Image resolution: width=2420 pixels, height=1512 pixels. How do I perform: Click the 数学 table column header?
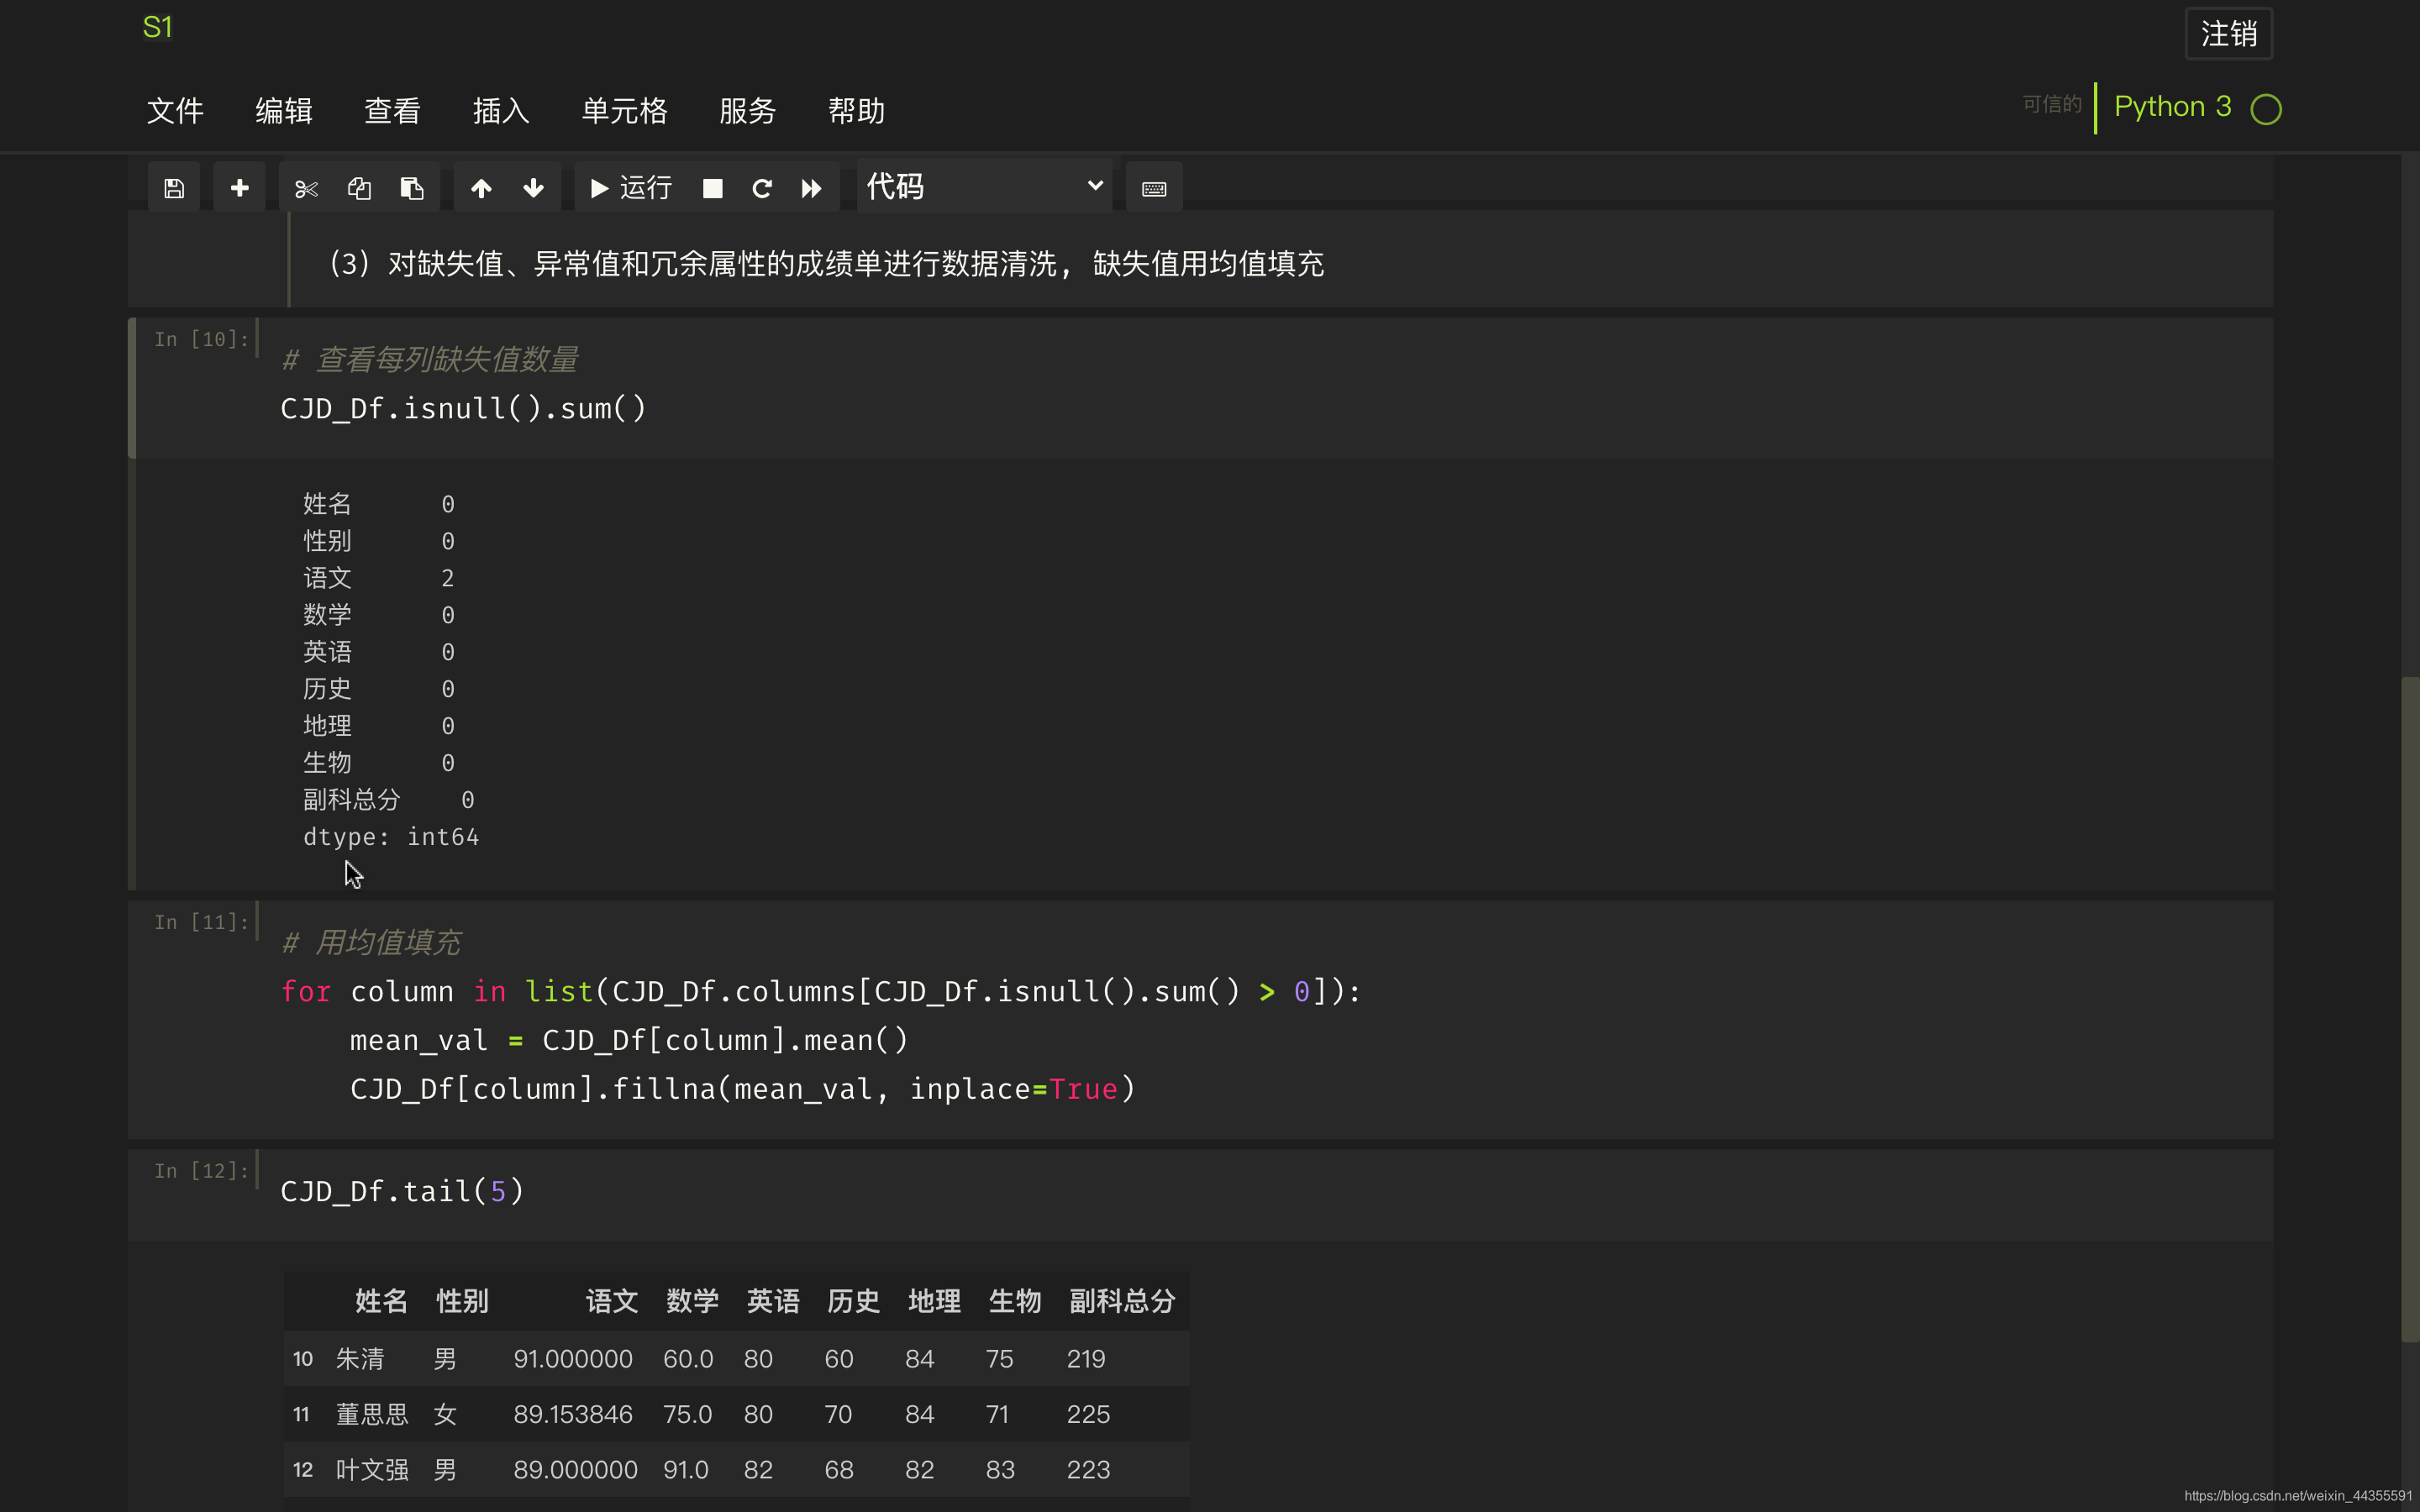(692, 1301)
